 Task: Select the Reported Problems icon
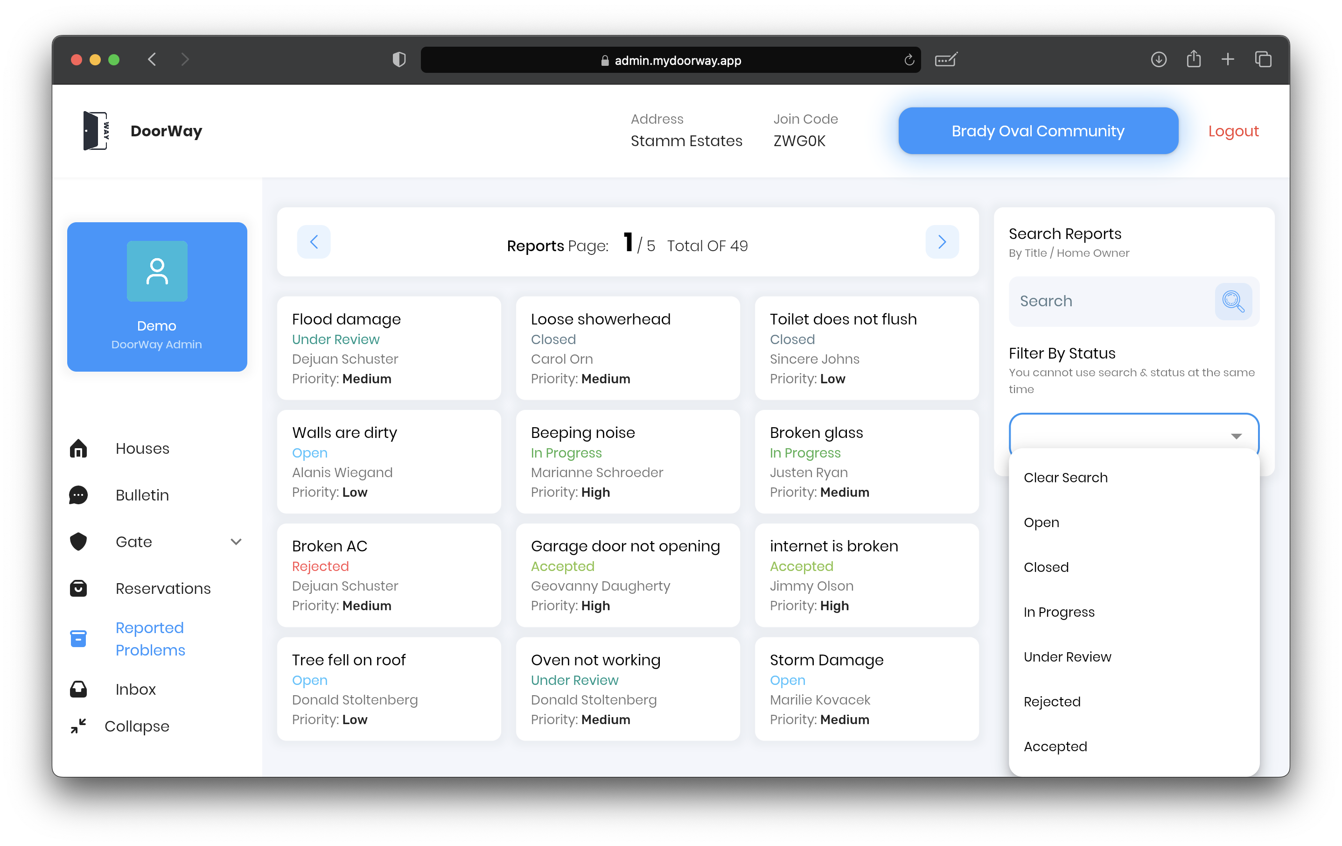click(78, 638)
